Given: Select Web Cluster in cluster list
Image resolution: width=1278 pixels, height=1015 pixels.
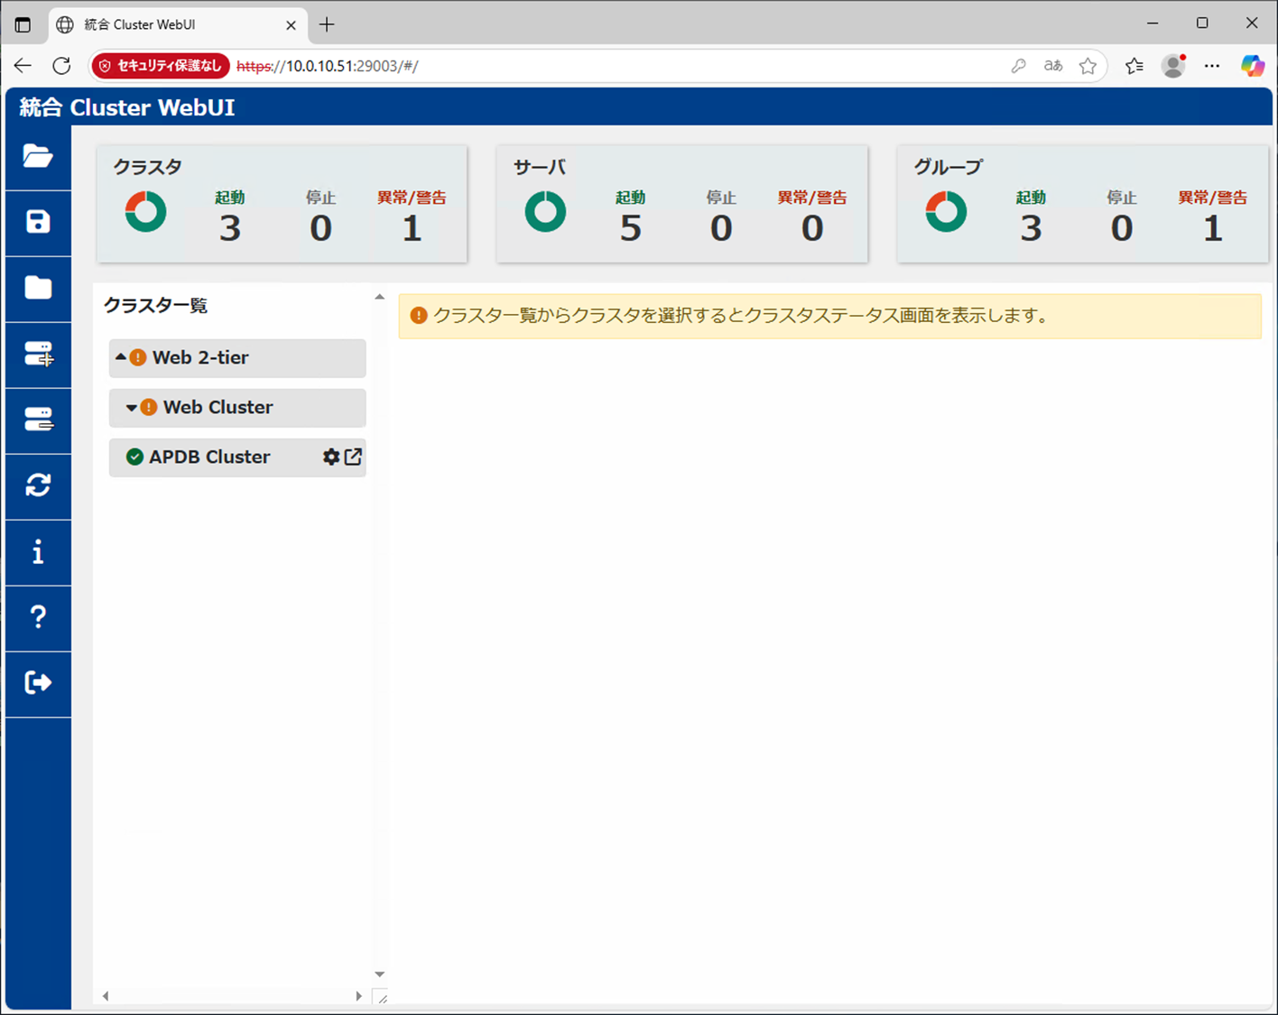Looking at the screenshot, I should pos(237,408).
